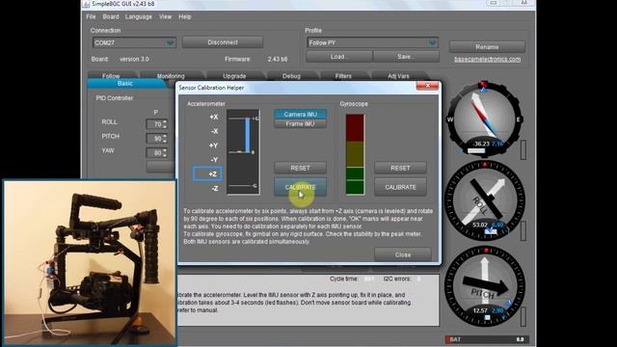
Task: Click the gyroscope CALIBRATE button
Action: point(400,187)
